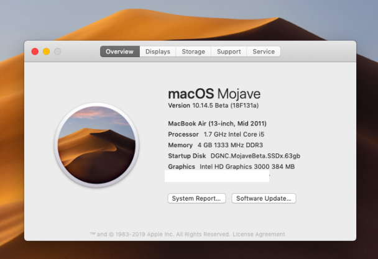Open the Displays tab

pyautogui.click(x=158, y=52)
